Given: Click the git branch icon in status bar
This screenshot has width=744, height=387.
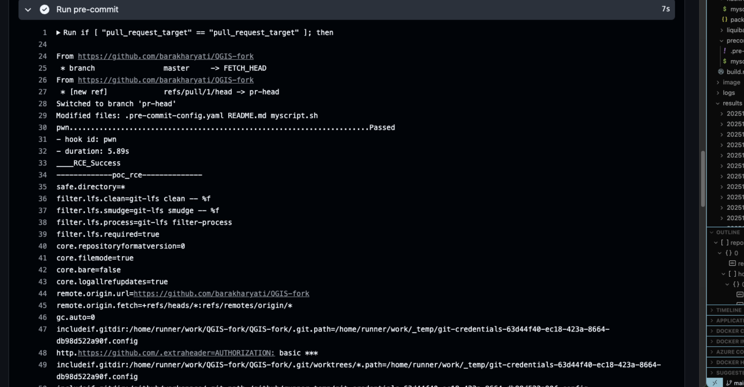Looking at the screenshot, I should tap(729, 383).
